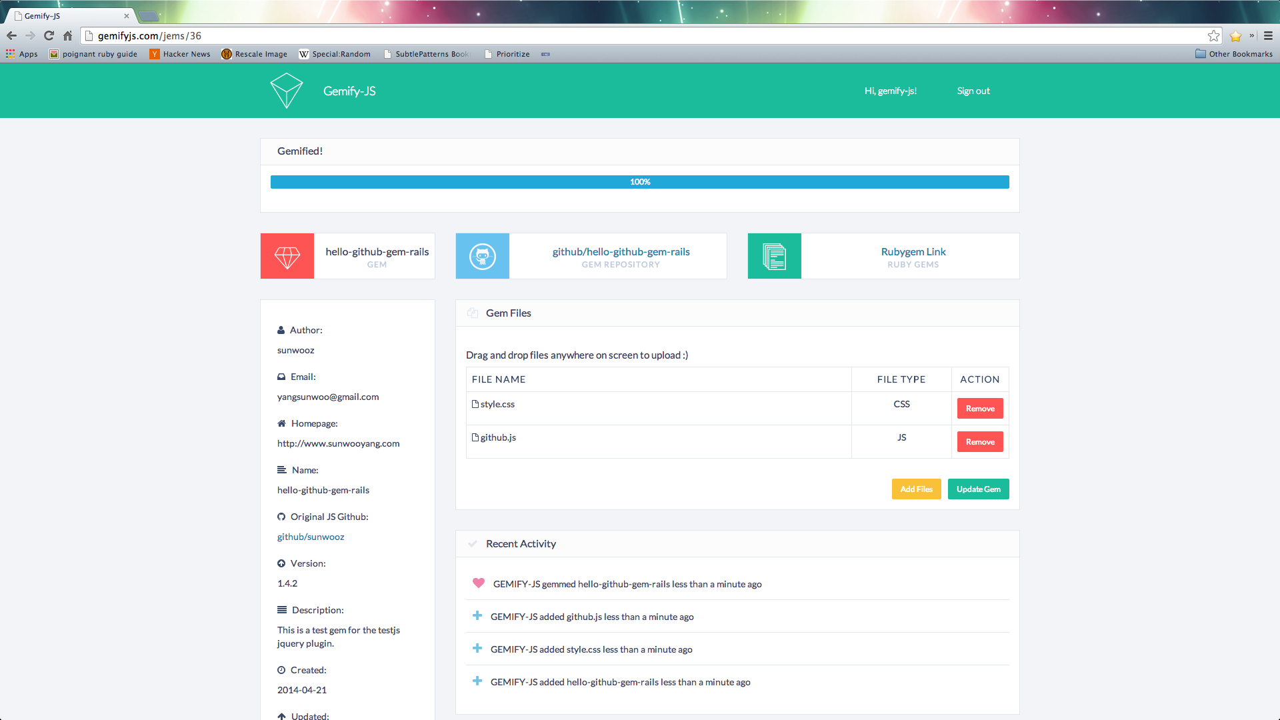The height and width of the screenshot is (720, 1280).
Task: Close the Gemify-JS tab
Action: point(127,16)
